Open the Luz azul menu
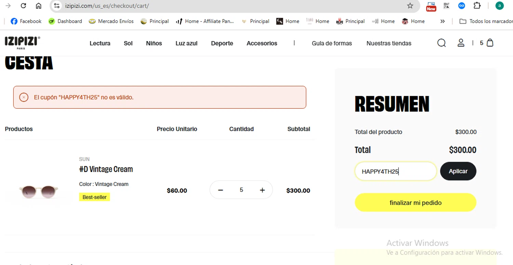Screen dimensions: 513x265 186,43
